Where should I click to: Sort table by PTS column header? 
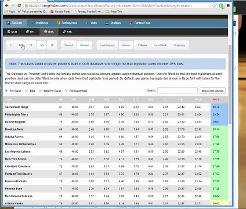pos(180,100)
